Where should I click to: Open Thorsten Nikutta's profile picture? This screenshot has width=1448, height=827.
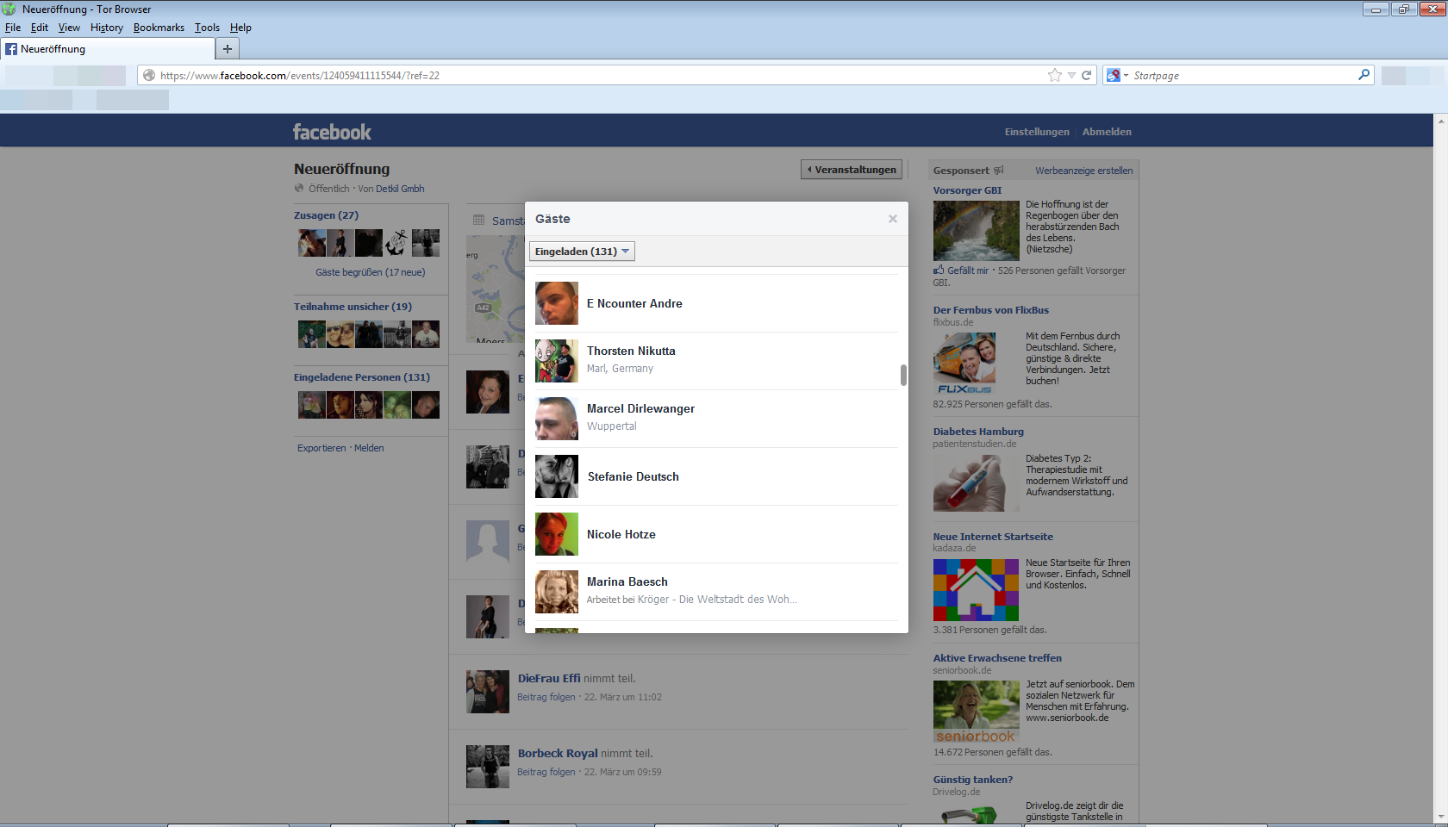point(556,360)
